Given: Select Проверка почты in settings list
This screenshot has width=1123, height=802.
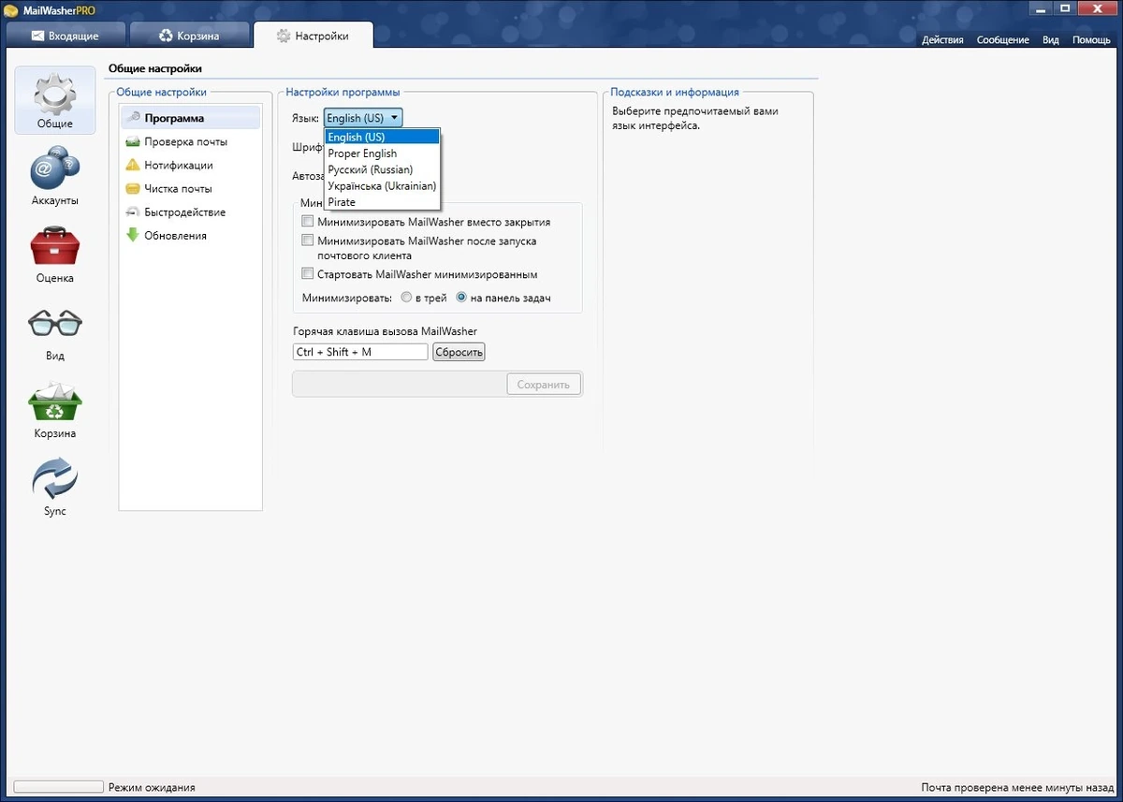Looking at the screenshot, I should tap(191, 142).
